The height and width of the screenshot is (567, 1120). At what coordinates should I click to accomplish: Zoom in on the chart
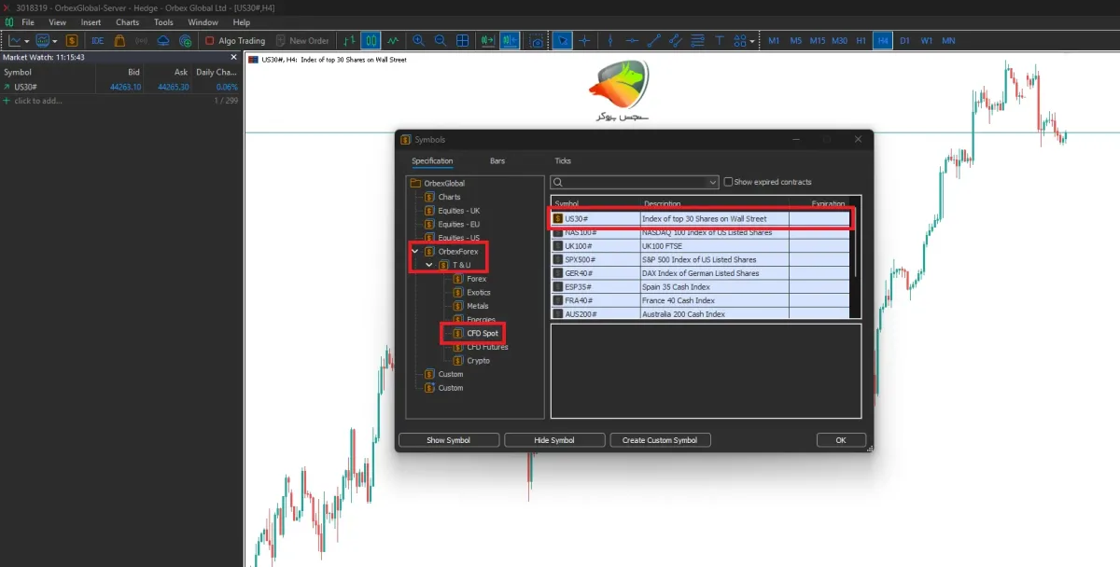tap(418, 41)
